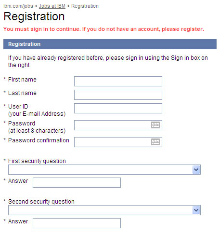The width and height of the screenshot is (219, 234).
Task: Click inside the Second security question combo box
Action: pyautogui.click(x=104, y=210)
